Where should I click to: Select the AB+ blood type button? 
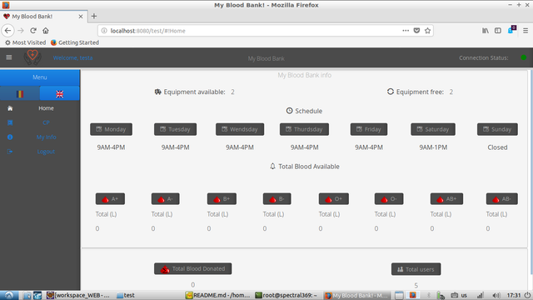pos(446,199)
